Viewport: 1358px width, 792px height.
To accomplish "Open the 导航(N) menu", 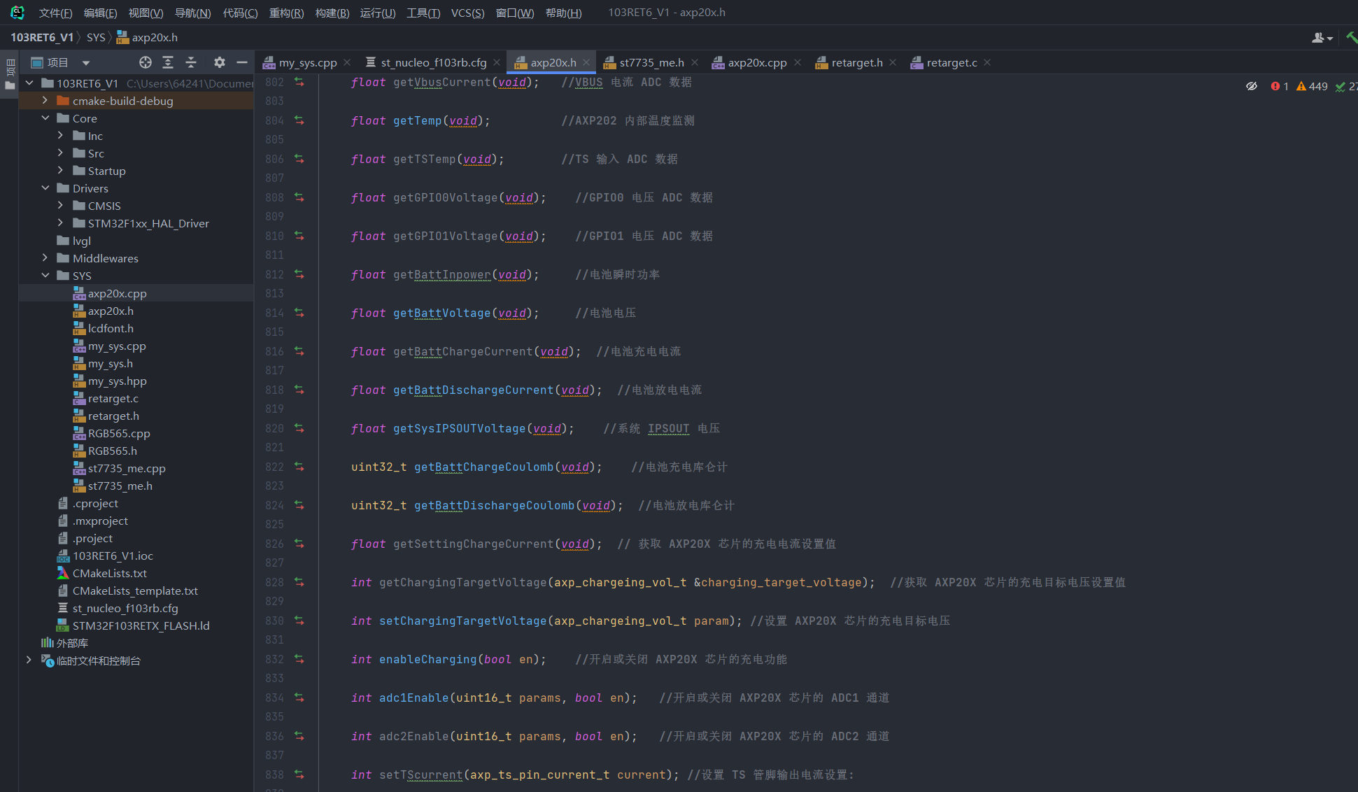I will pyautogui.click(x=192, y=13).
